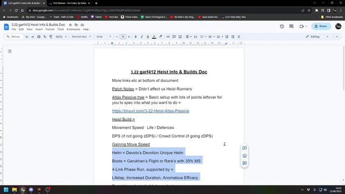Open the File menu
This screenshot has width=345, height=194.
point(13,29)
